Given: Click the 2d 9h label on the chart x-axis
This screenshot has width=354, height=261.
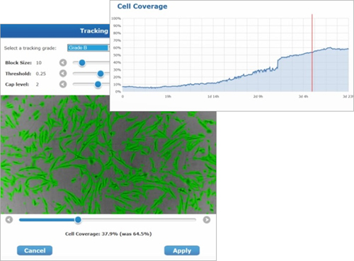Looking at the screenshot, I should coord(258,96).
